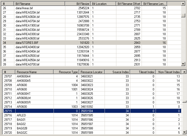The image size is (187, 136).
Task: Select the data/STORES.BIF row
Action: coord(84,43)
